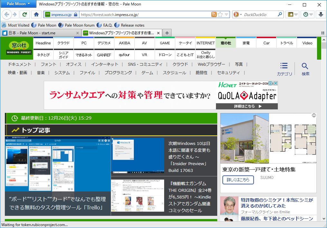Open the Video nav item
The height and width of the screenshot is (228, 327).
coord(307,43)
